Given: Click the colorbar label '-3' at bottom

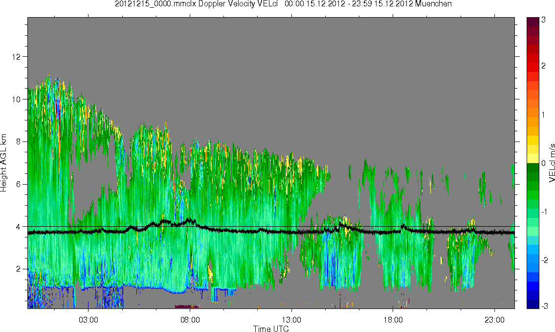Looking at the screenshot, I should [545, 306].
